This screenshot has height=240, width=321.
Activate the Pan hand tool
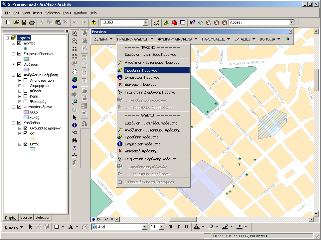click(x=75, y=72)
